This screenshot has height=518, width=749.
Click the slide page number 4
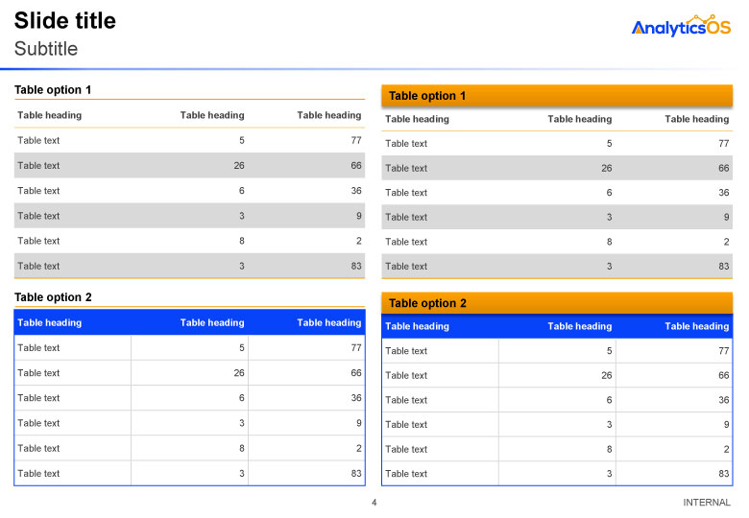pyautogui.click(x=374, y=503)
